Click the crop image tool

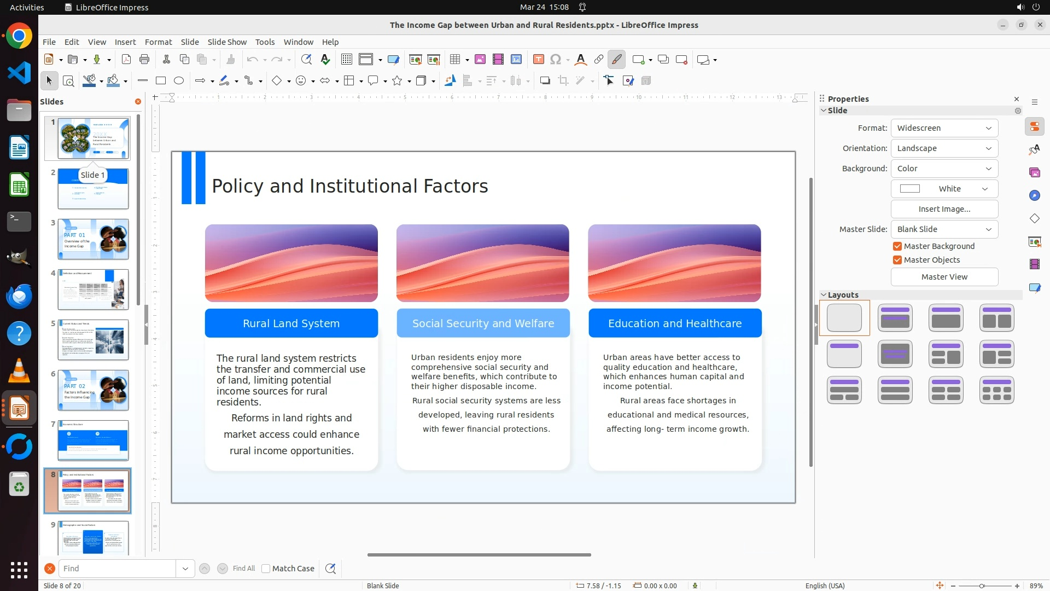[x=563, y=81]
